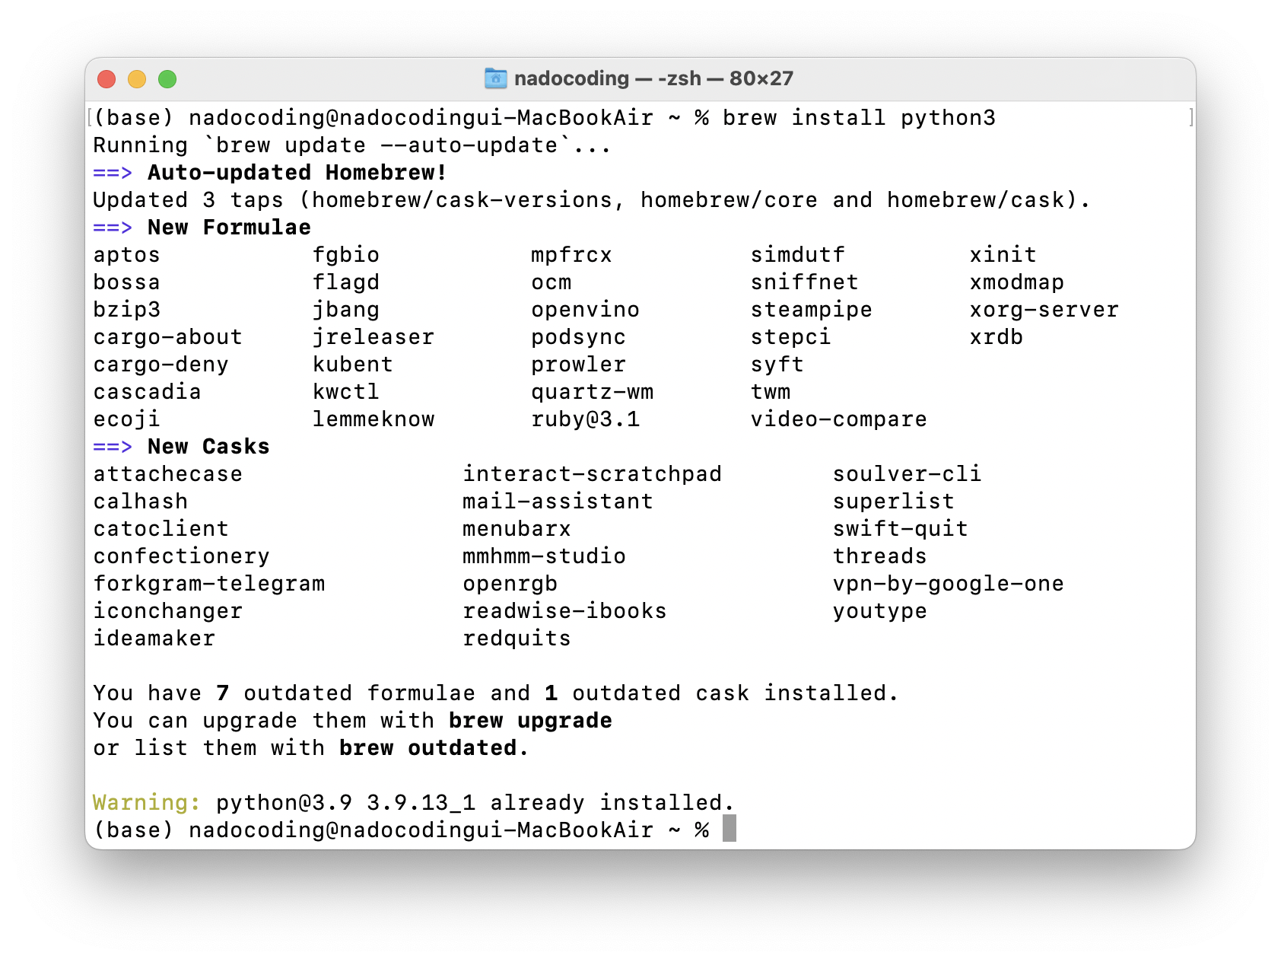Click the cask name 'forkgram-telegram'

(x=208, y=584)
